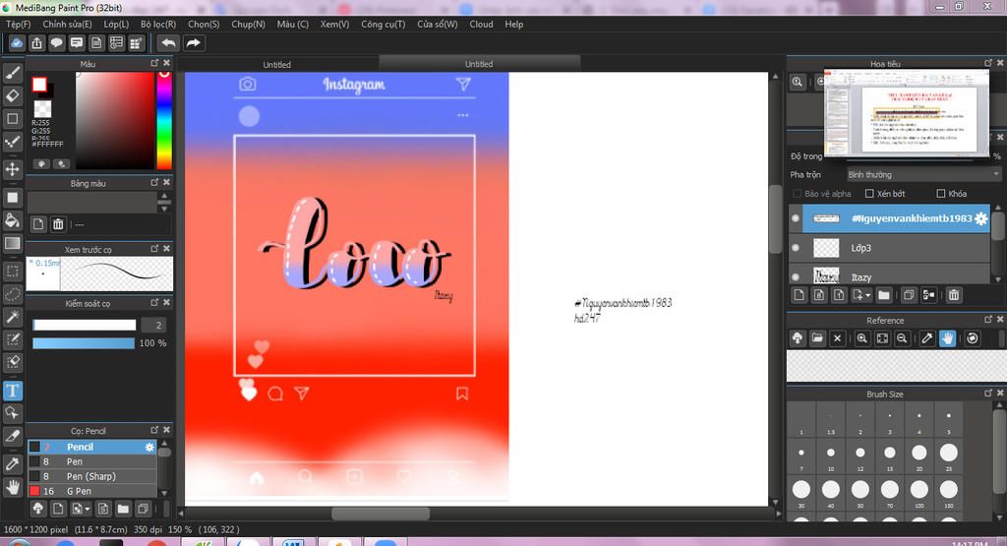Click the speech bubble toolbar icon
The image size is (1007, 546).
pyautogui.click(x=56, y=43)
